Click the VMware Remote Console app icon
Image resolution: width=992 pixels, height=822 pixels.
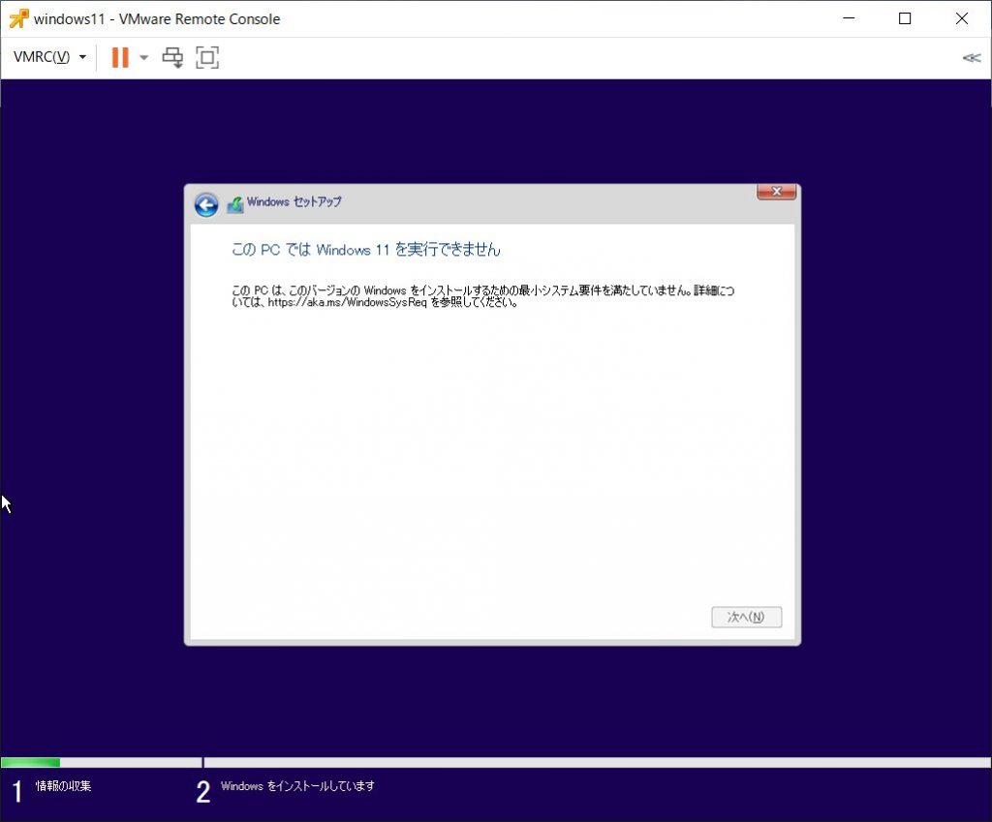tap(18, 19)
